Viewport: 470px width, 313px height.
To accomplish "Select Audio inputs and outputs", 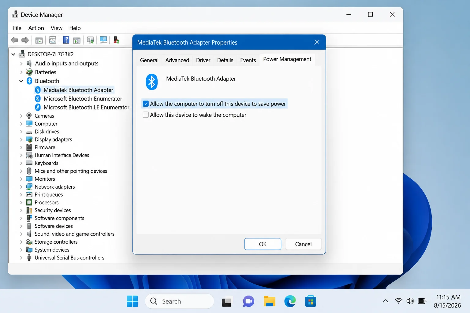I will (x=67, y=64).
